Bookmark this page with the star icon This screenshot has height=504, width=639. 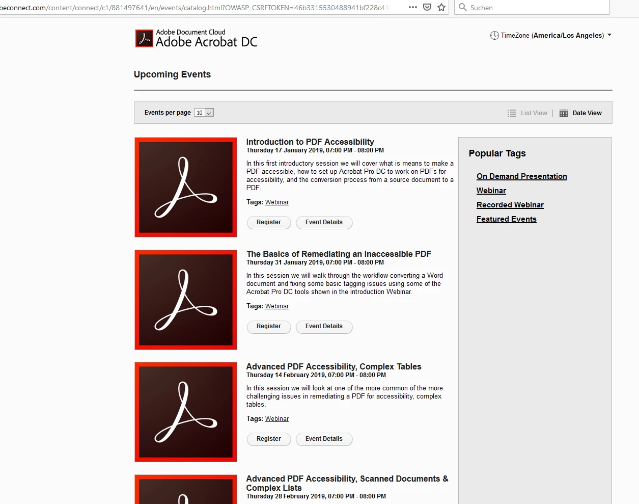(441, 7)
